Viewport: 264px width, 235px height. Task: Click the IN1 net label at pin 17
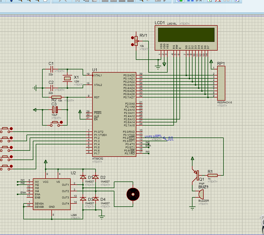pos(147,152)
